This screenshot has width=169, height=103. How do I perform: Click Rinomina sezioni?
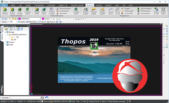coord(64,9)
